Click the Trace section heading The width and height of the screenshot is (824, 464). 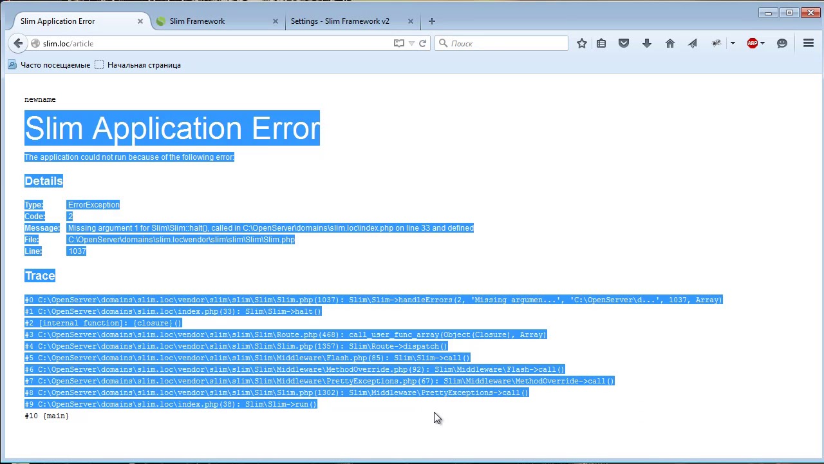(x=40, y=276)
